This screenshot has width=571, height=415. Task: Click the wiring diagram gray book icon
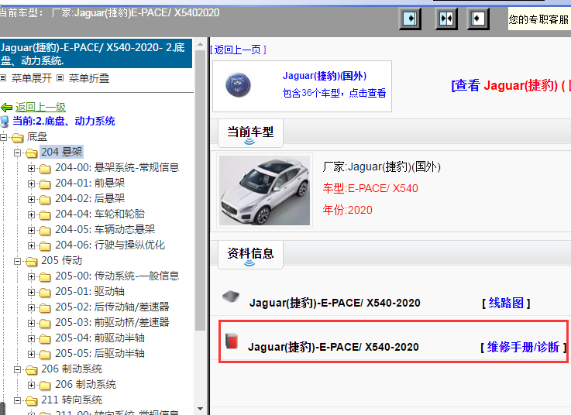[231, 297]
